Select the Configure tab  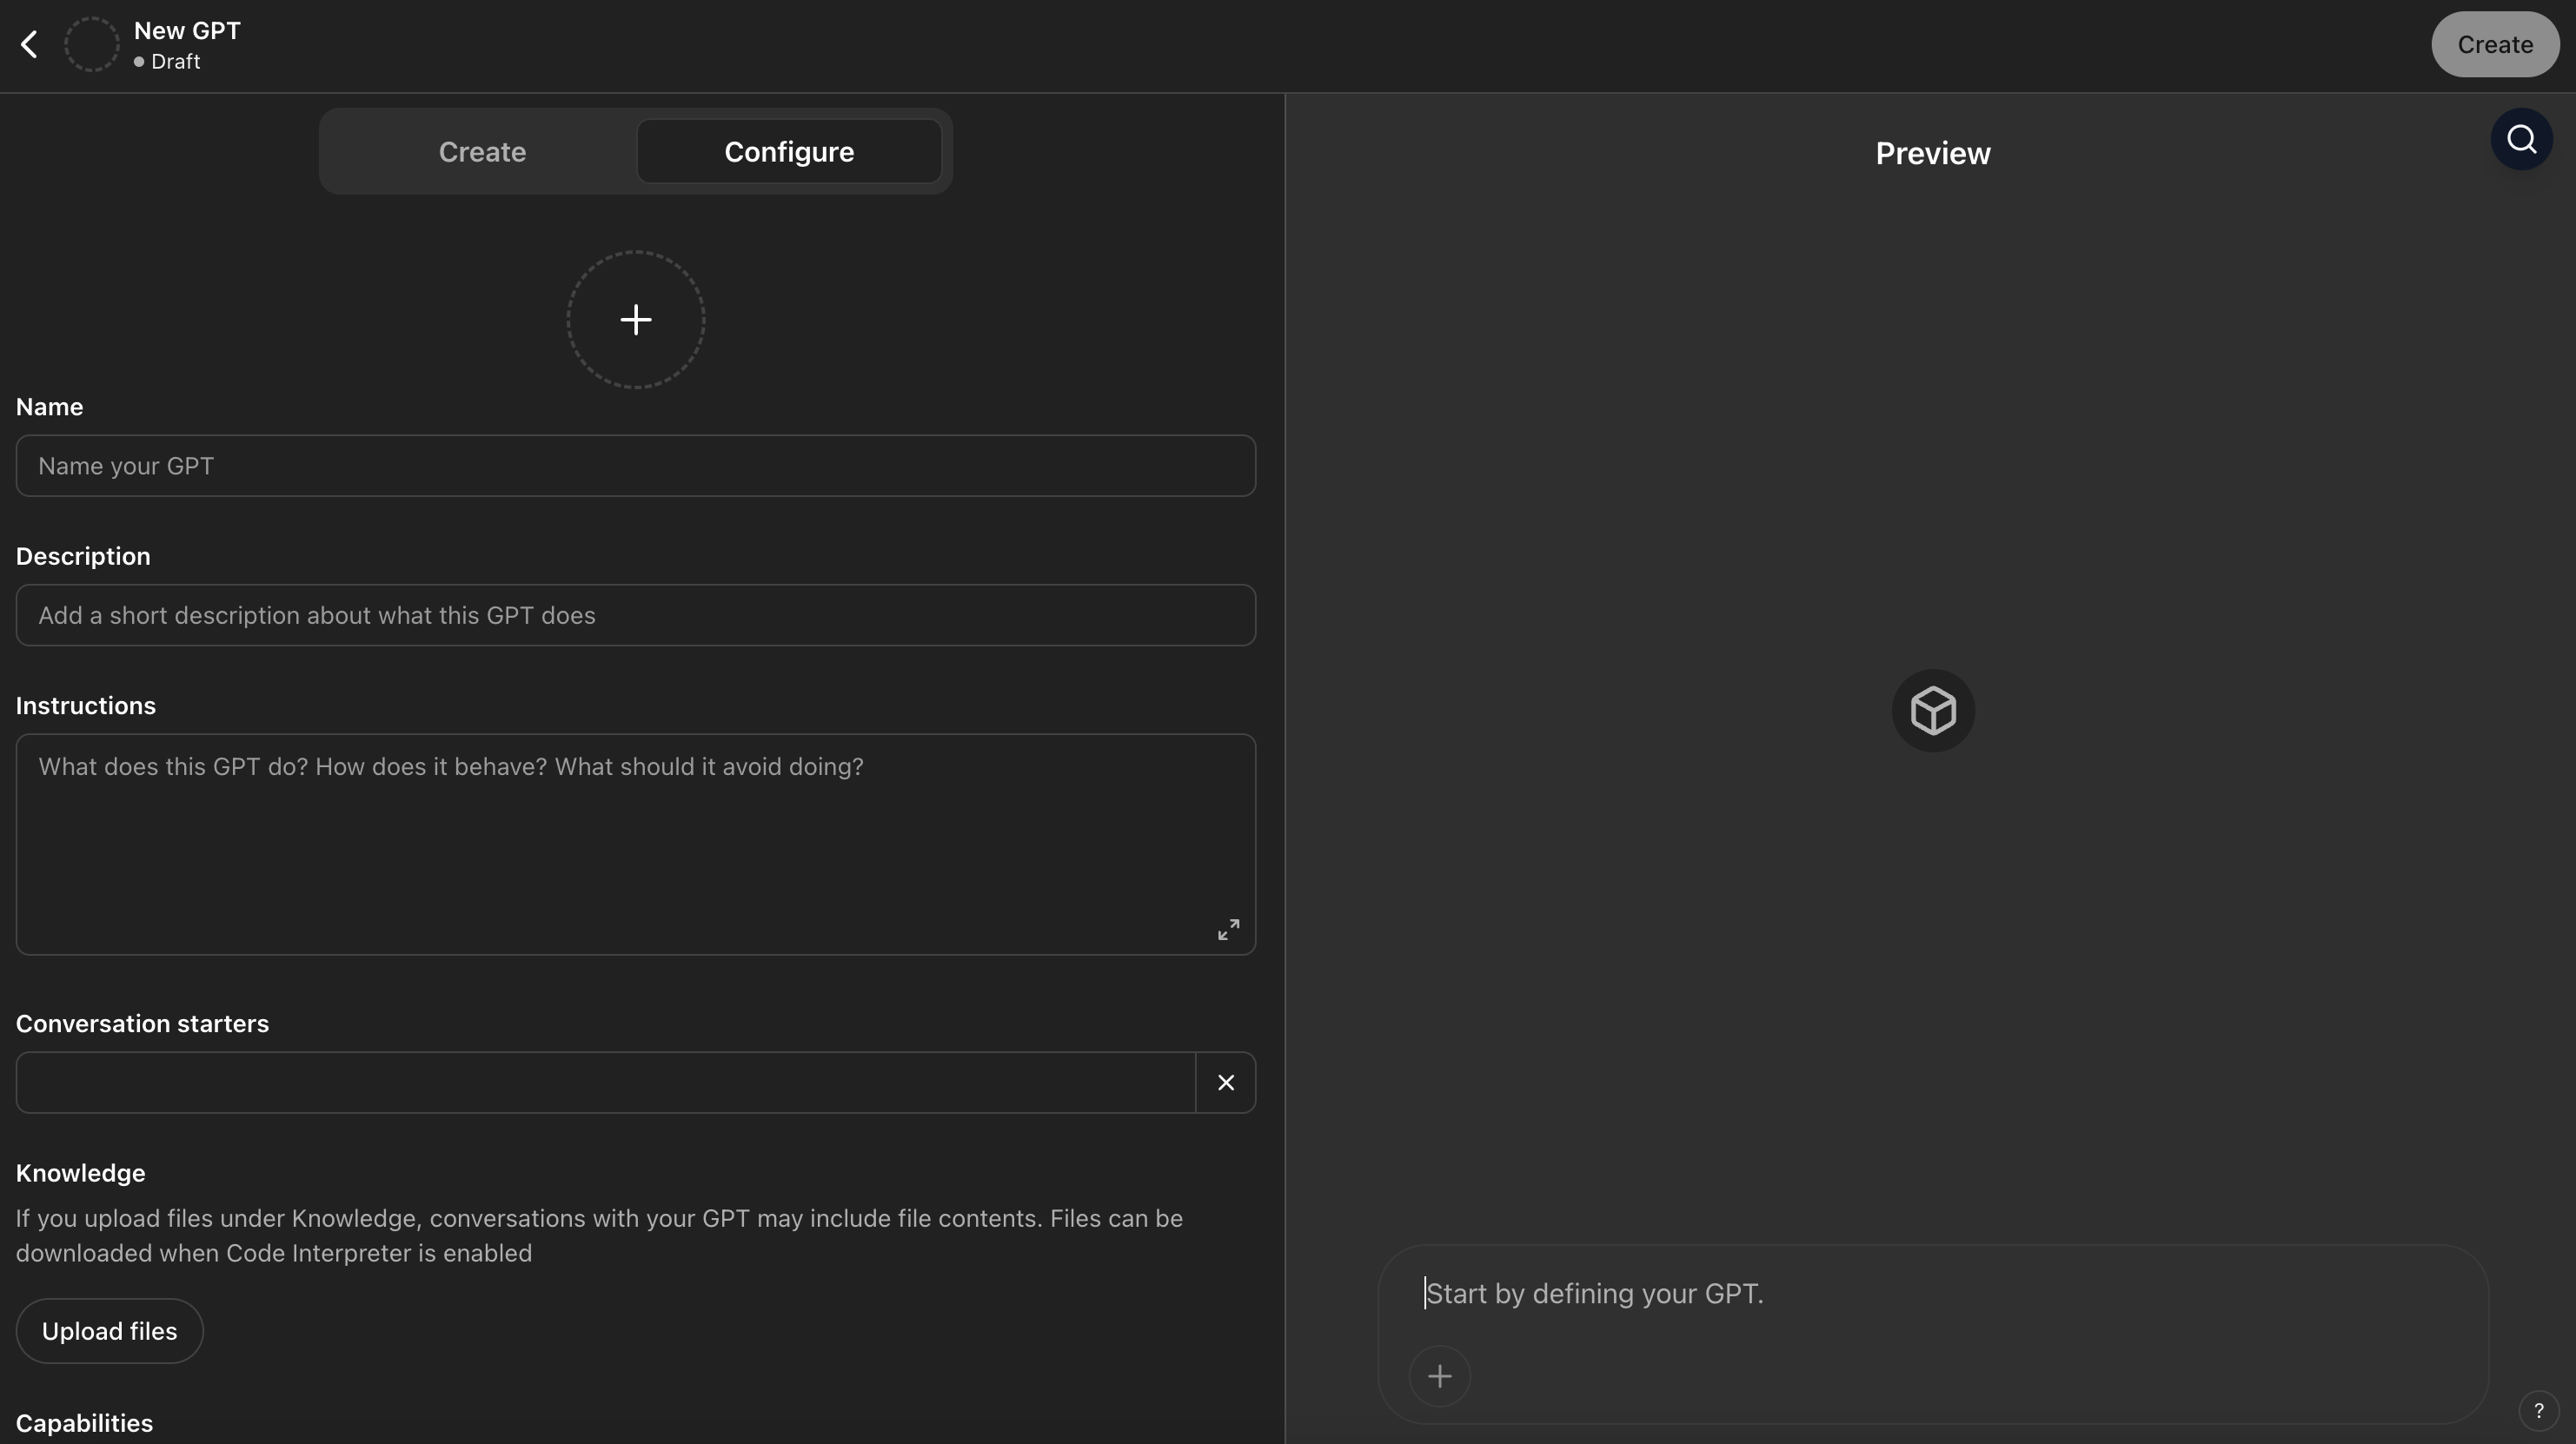click(789, 152)
